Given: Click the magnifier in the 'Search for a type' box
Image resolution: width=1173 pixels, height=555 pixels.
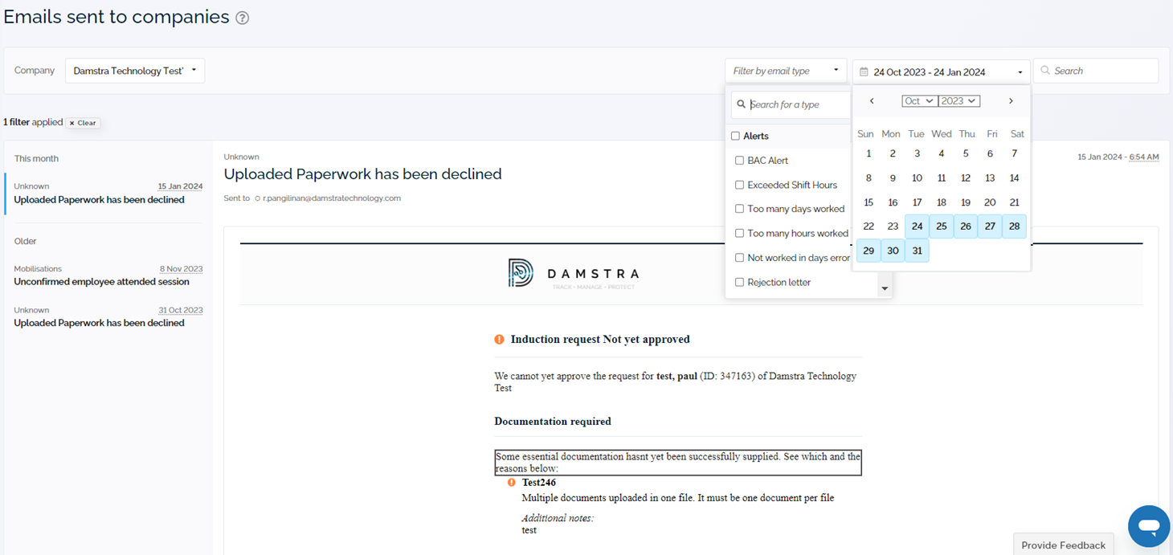Looking at the screenshot, I should pyautogui.click(x=742, y=104).
